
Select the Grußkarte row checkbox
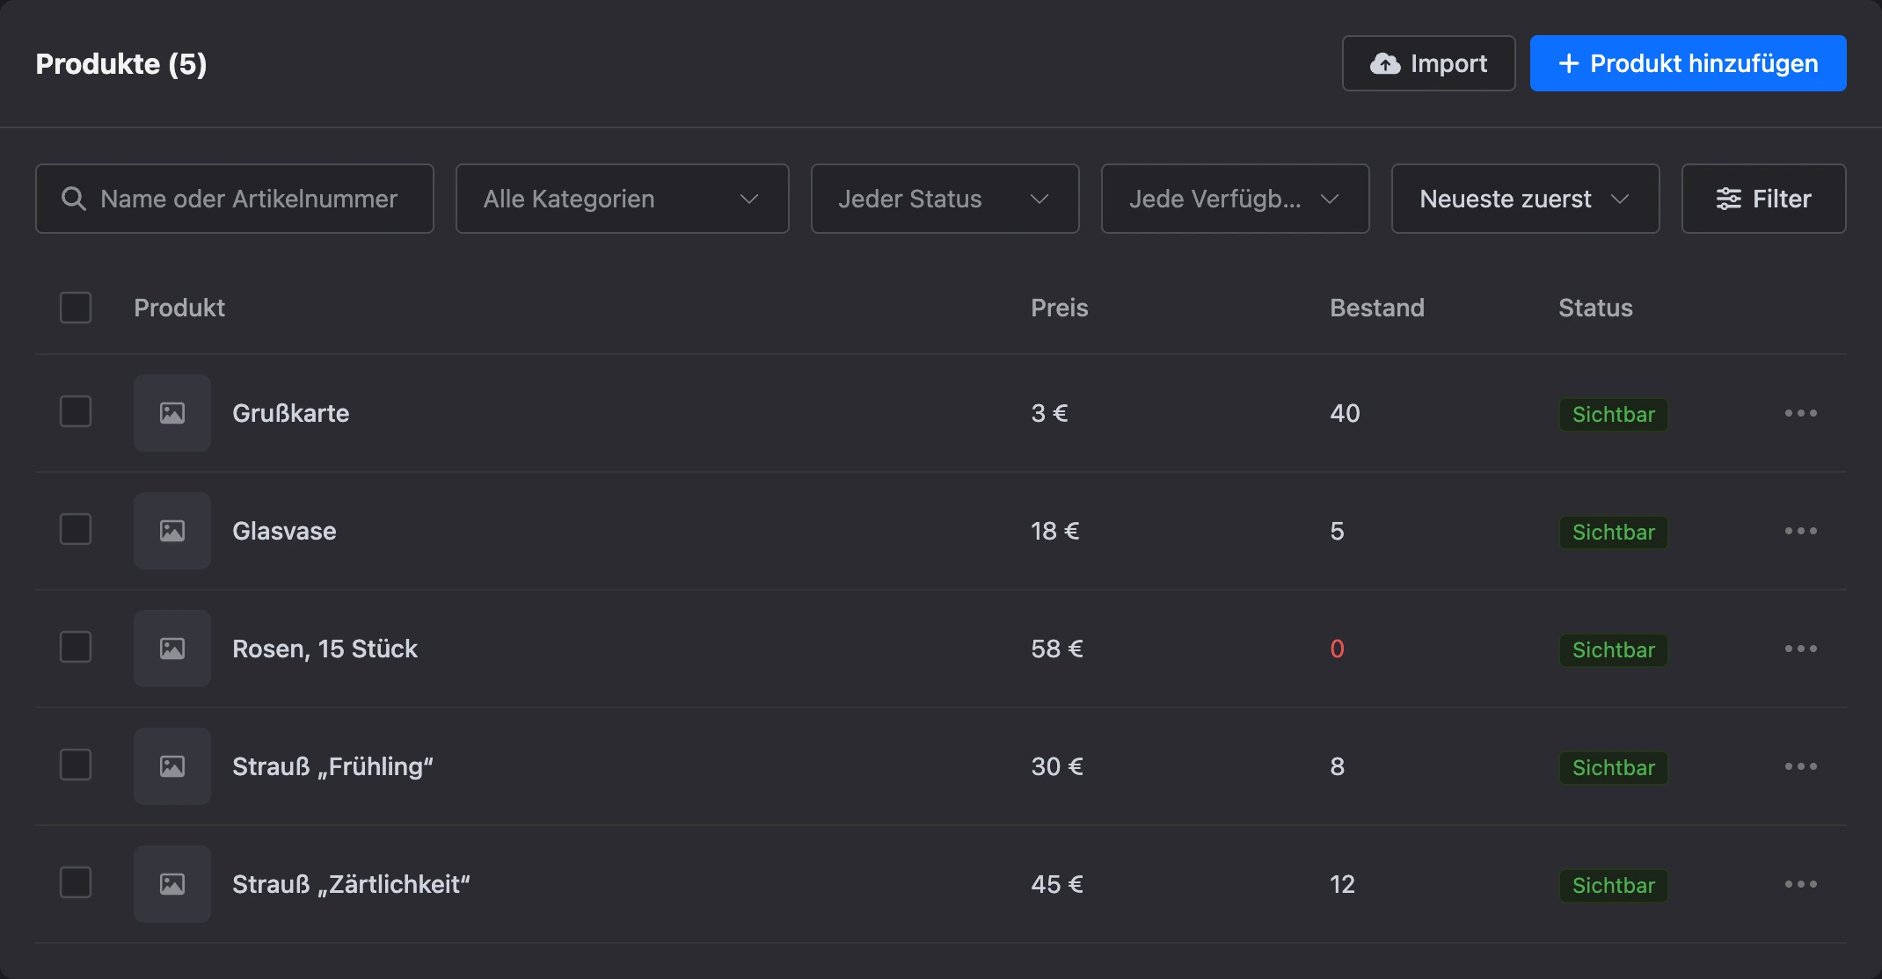[76, 411]
